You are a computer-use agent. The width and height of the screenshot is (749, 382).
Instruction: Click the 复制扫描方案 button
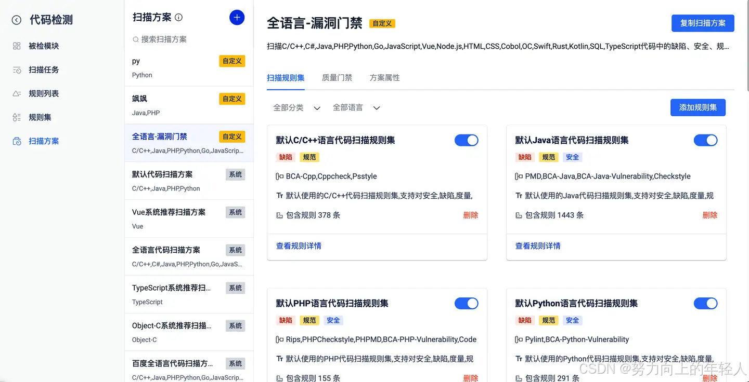703,23
